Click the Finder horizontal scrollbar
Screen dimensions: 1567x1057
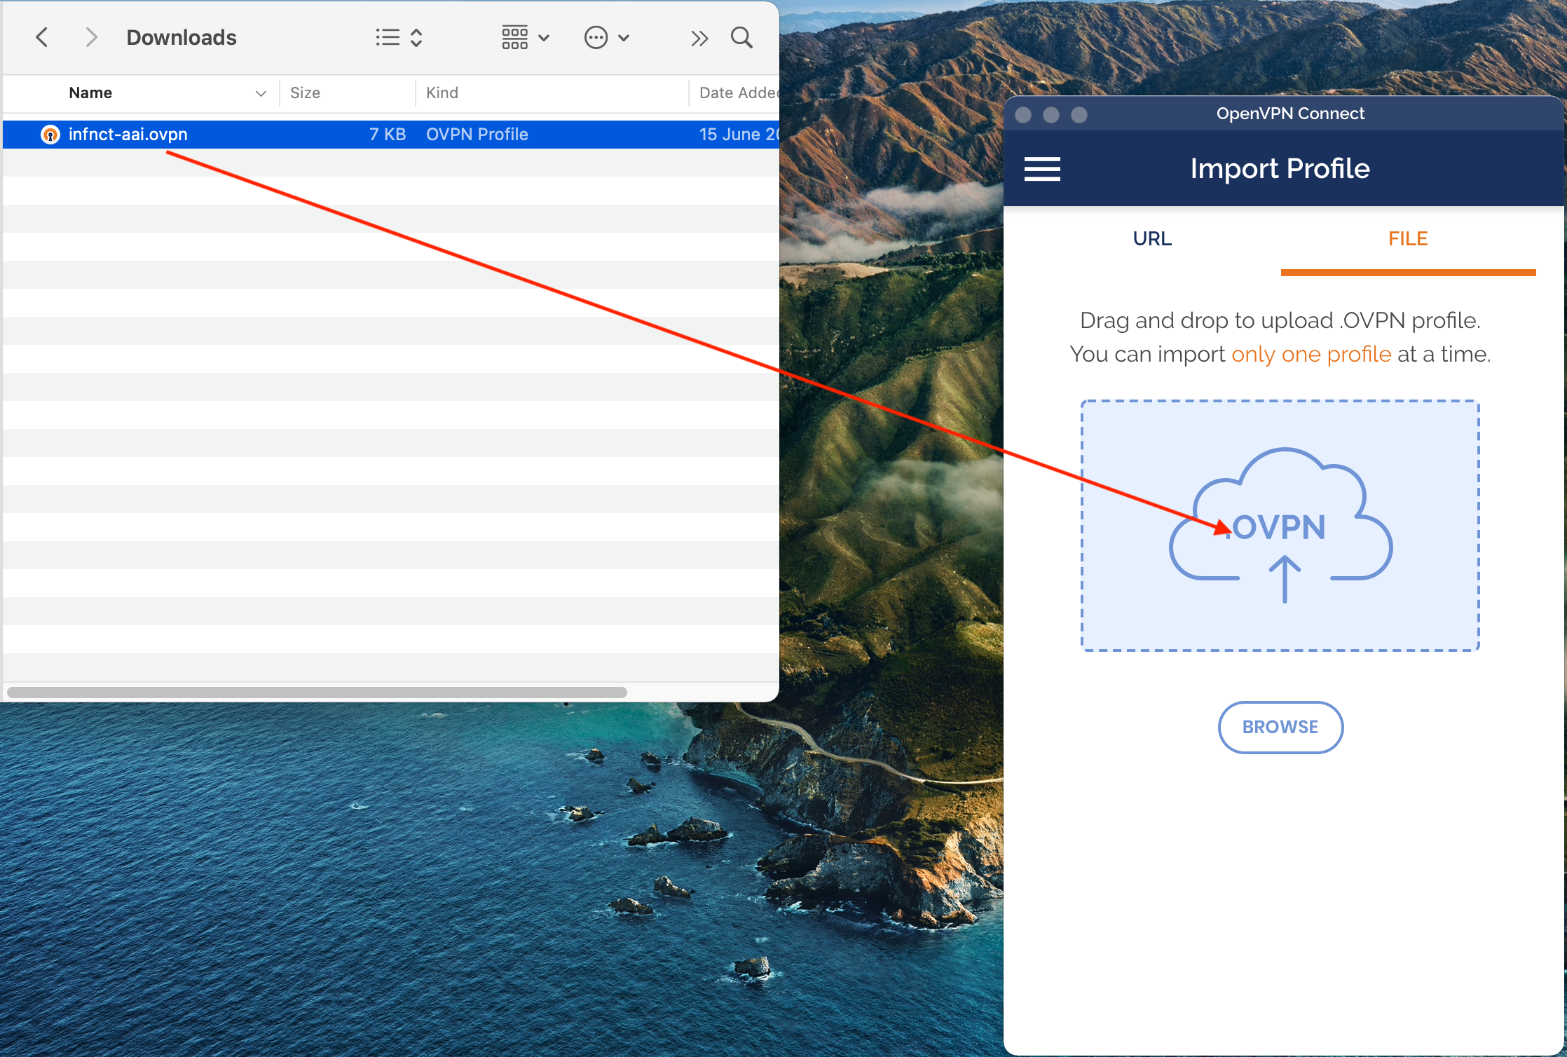(x=317, y=692)
